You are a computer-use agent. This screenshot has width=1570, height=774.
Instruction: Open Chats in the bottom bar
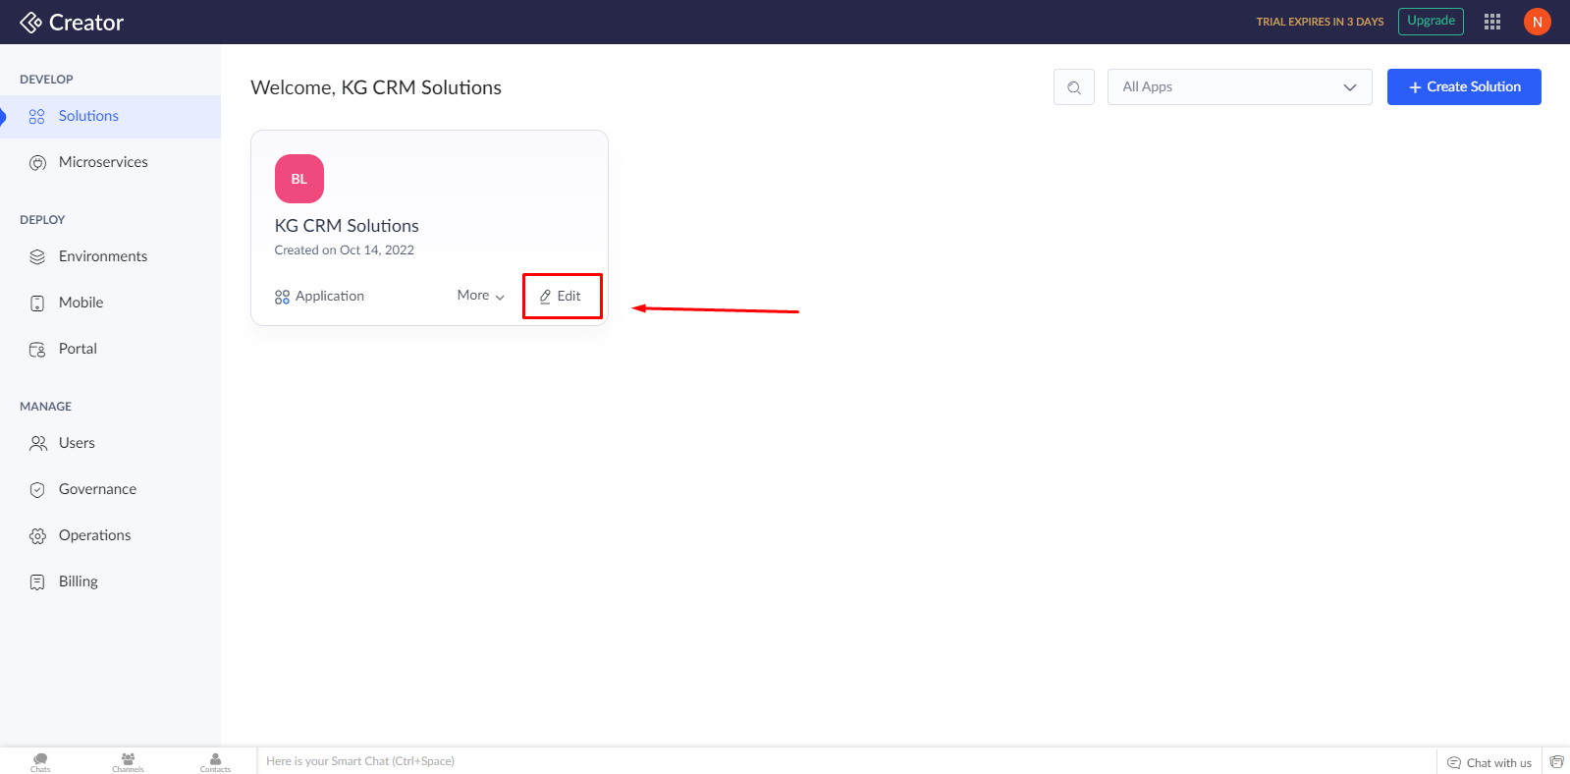(40, 761)
